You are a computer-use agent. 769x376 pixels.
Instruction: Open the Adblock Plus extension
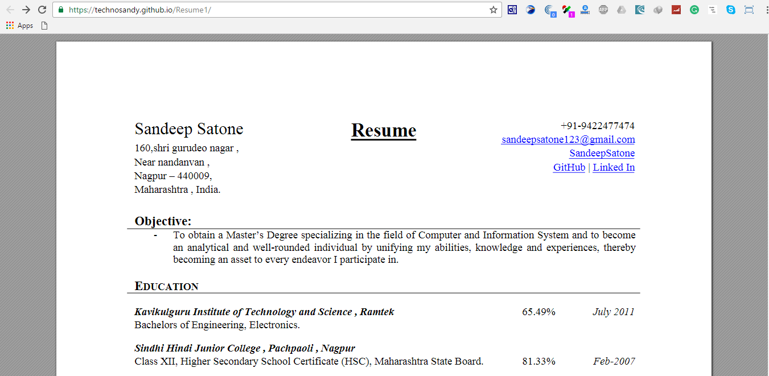click(603, 10)
